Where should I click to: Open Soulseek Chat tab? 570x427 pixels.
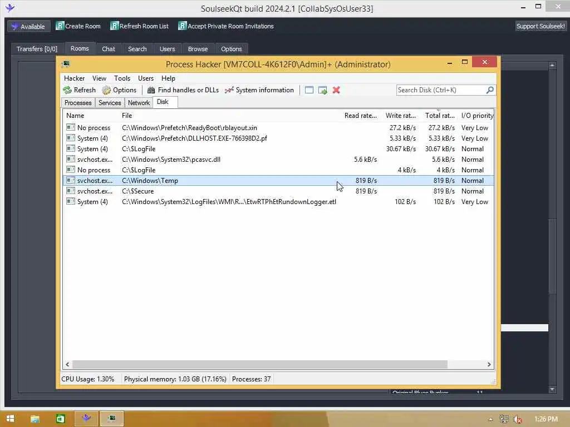coord(109,49)
